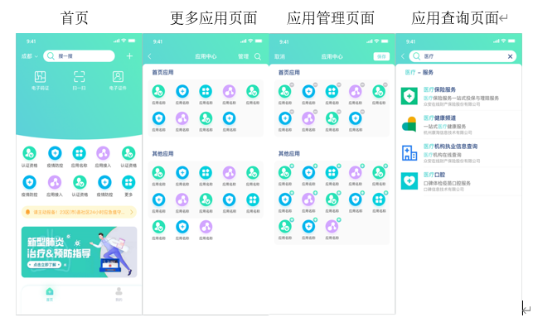
Task: Switch to the 我的 bottom tab
Action: tap(119, 294)
